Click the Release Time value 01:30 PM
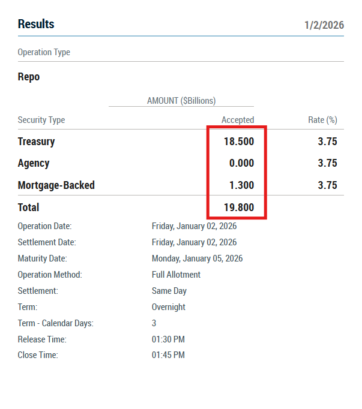This screenshot has width=362, height=409. (168, 339)
